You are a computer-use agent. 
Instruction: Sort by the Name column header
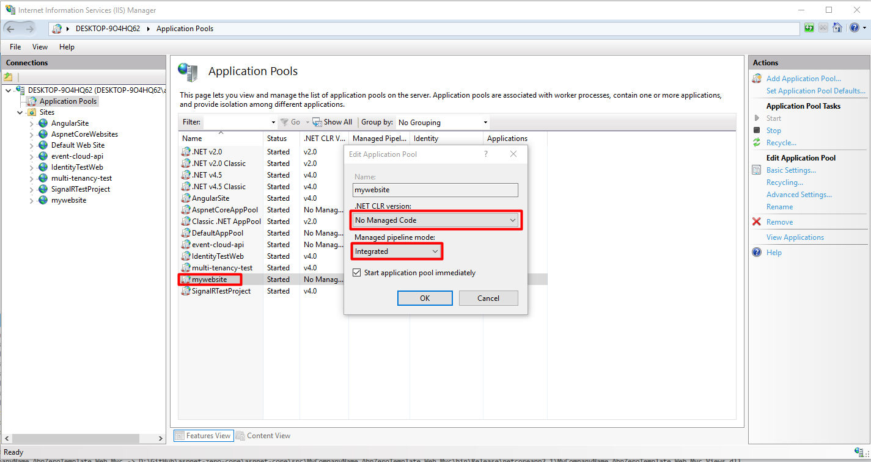(221, 139)
